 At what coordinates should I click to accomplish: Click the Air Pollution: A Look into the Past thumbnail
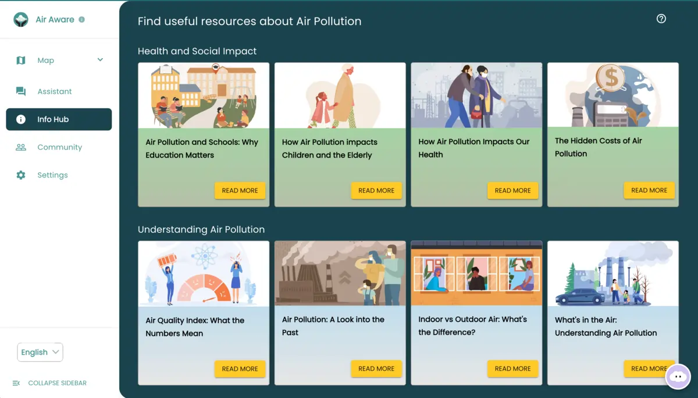[x=340, y=273]
